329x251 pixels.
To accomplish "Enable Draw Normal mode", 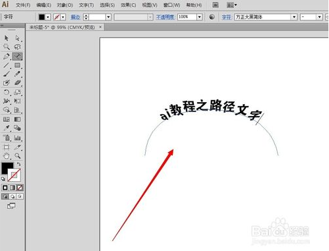I will pyautogui.click(x=5, y=196).
